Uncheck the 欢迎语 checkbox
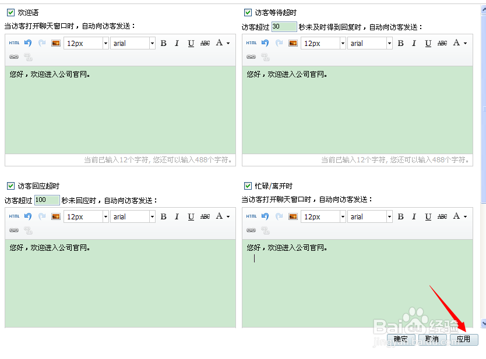Image resolution: width=486 pixels, height=359 pixels. pos(10,12)
